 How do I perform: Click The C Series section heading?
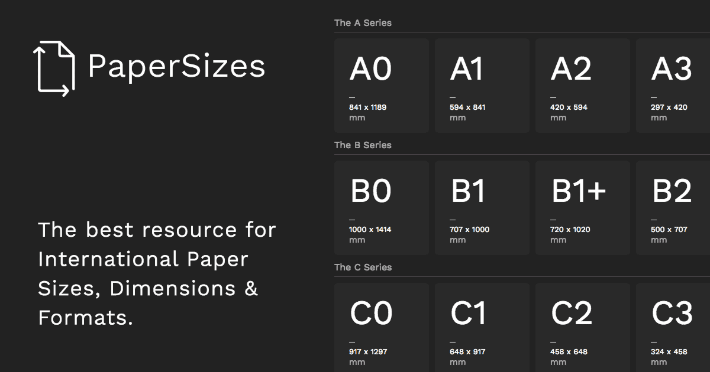tap(363, 267)
